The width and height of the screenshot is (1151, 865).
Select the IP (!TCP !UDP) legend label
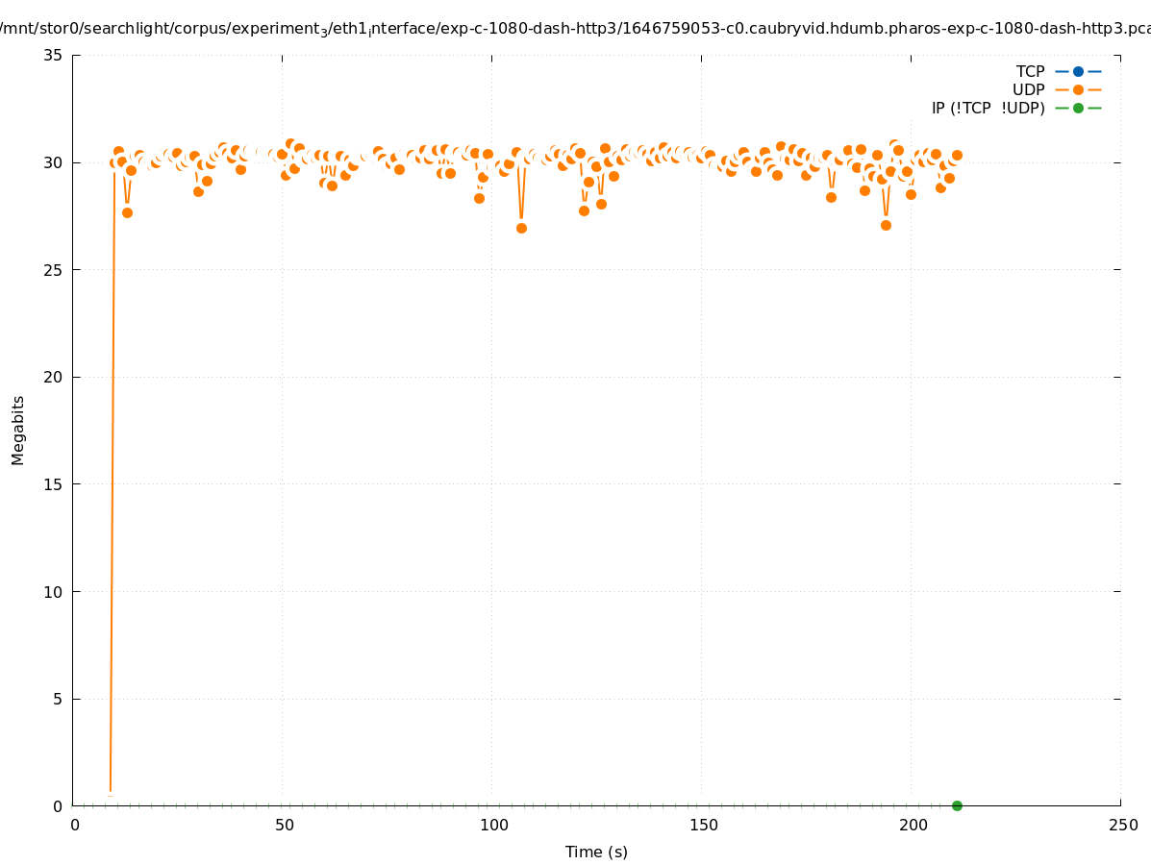[988, 108]
